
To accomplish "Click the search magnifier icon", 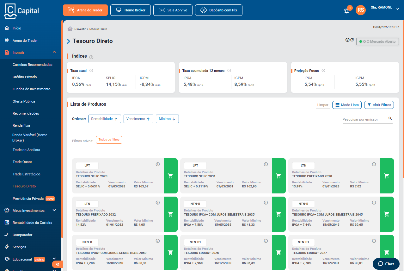I will pyautogui.click(x=390, y=118).
